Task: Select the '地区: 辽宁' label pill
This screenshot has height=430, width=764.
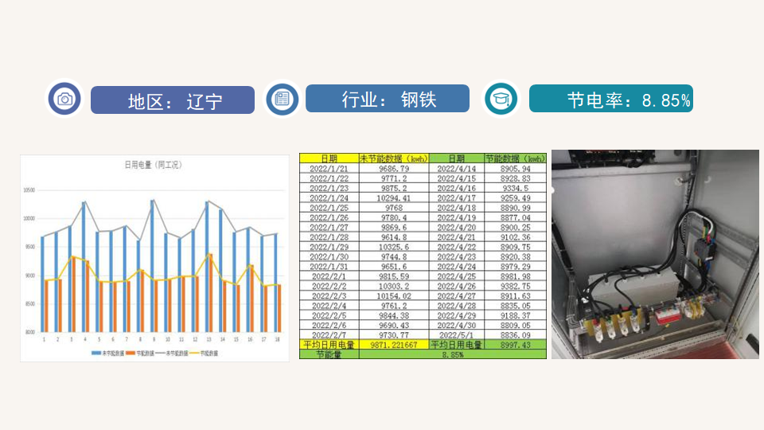Action: coord(173,100)
